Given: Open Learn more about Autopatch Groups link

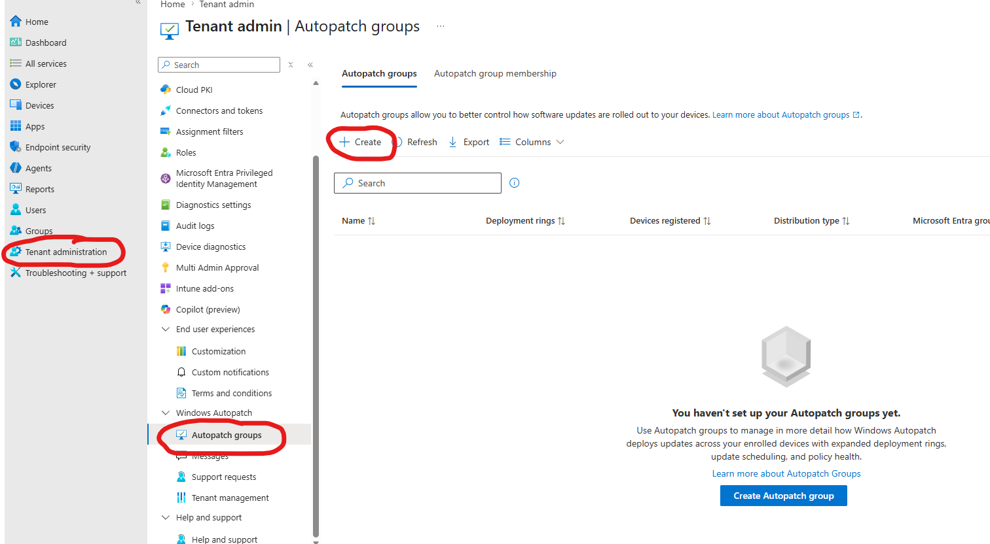Looking at the screenshot, I should [786, 474].
